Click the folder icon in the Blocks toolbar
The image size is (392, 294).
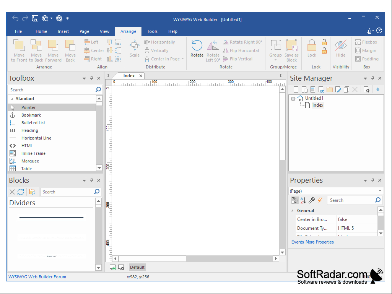(32, 192)
